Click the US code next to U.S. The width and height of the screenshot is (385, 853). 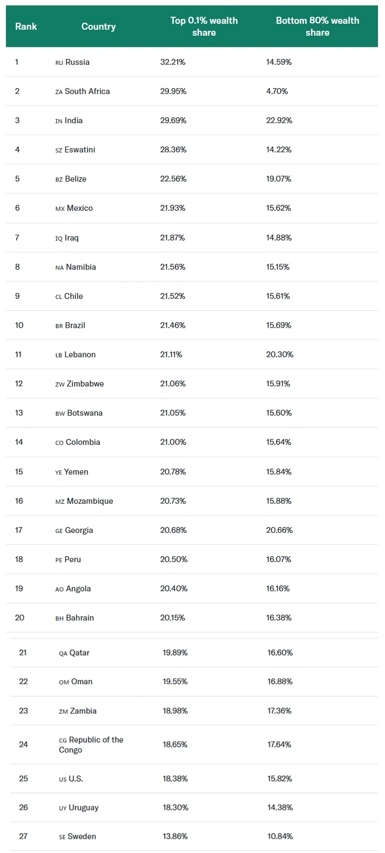pos(63,779)
